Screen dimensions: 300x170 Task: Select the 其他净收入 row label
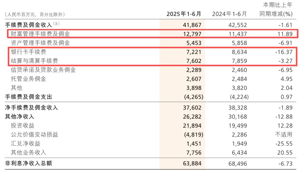20,116
